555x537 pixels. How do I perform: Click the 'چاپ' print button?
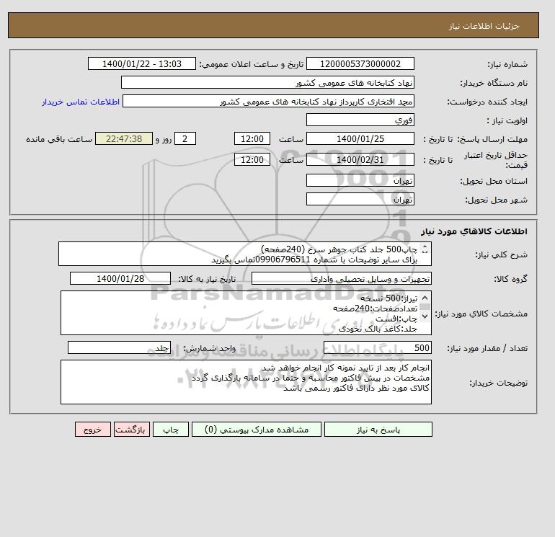[x=171, y=430]
